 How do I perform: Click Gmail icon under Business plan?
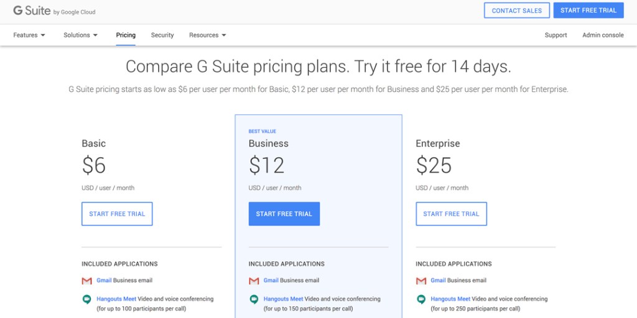pos(254,281)
